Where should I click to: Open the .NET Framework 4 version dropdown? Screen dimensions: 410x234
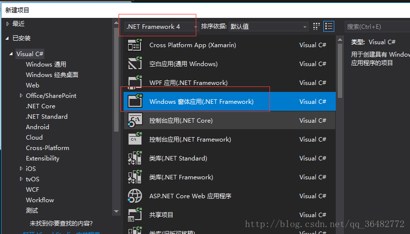click(x=161, y=27)
